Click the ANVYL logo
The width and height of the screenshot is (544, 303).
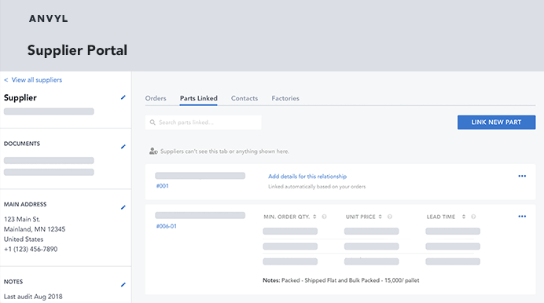click(49, 19)
